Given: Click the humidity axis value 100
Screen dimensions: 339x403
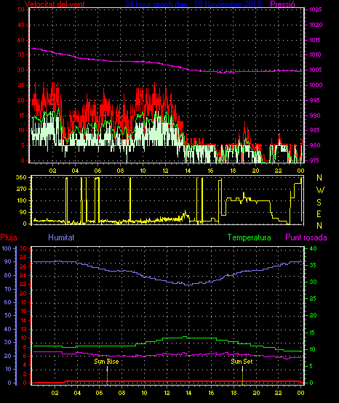Looking at the screenshot, I should tap(7, 248).
